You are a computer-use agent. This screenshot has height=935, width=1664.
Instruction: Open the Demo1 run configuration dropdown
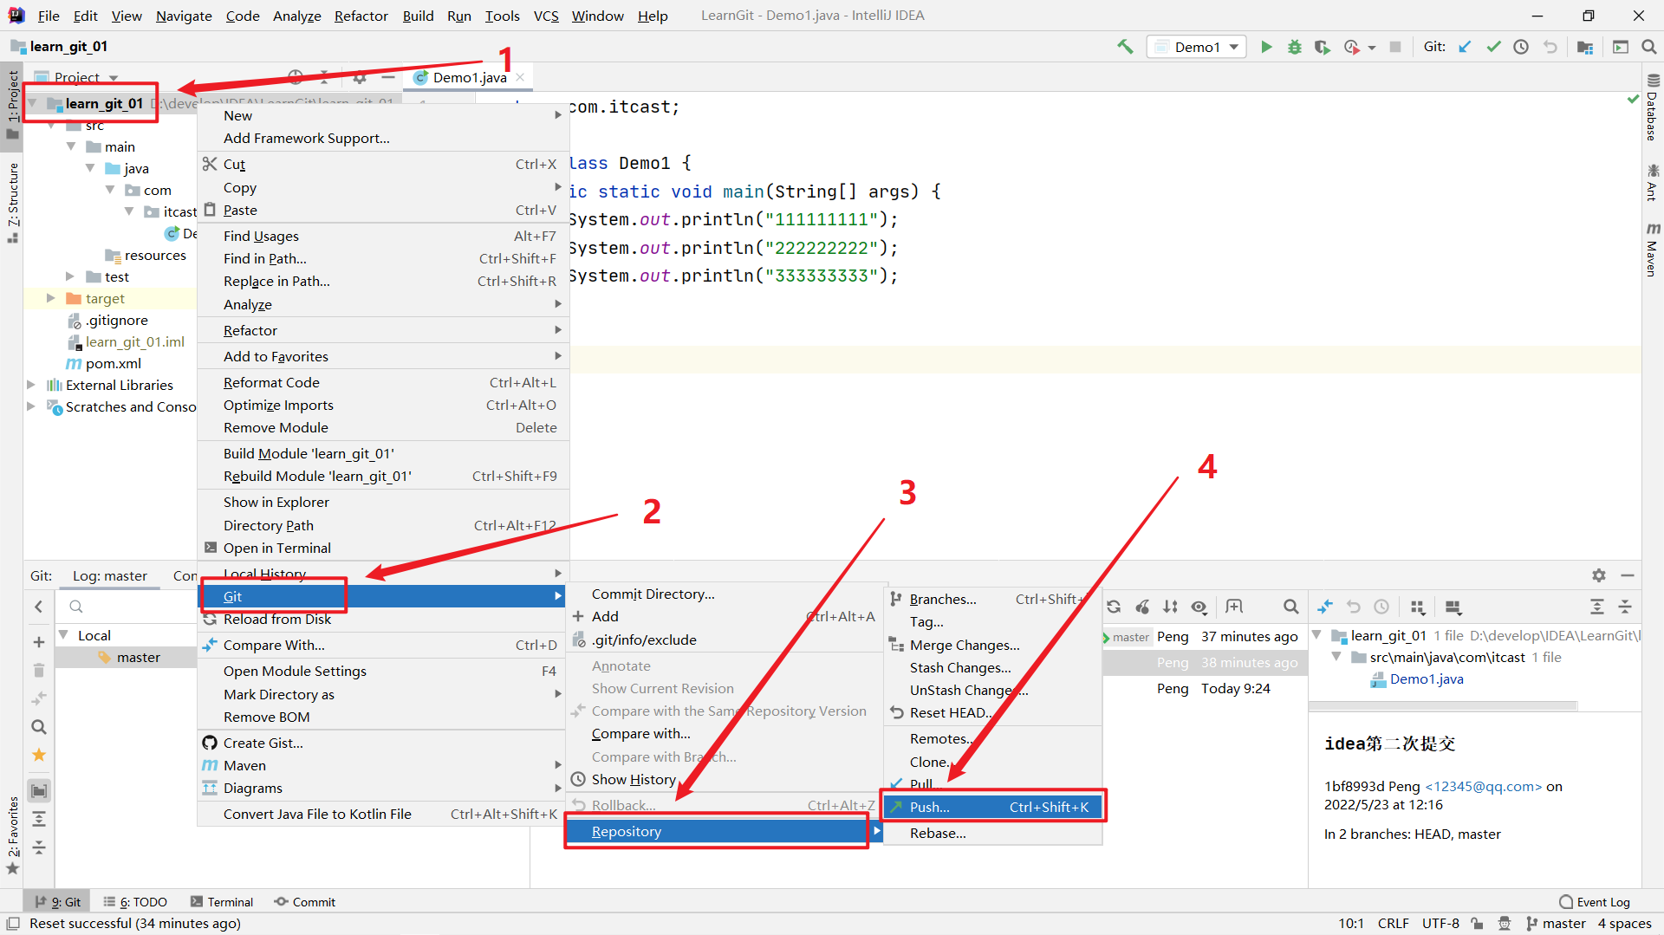tap(1197, 47)
